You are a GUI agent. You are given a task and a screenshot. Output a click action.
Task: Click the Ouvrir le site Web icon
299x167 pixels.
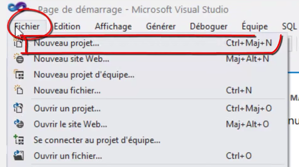19,124
